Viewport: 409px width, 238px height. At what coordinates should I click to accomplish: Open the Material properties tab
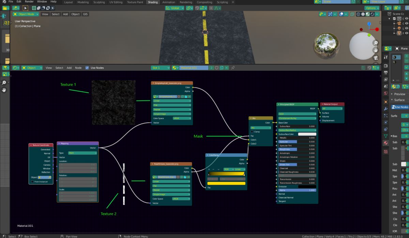click(385, 143)
